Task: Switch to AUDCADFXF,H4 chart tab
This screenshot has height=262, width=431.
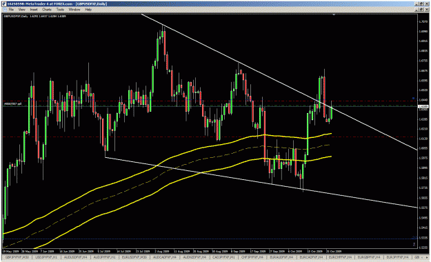Action: (164, 257)
